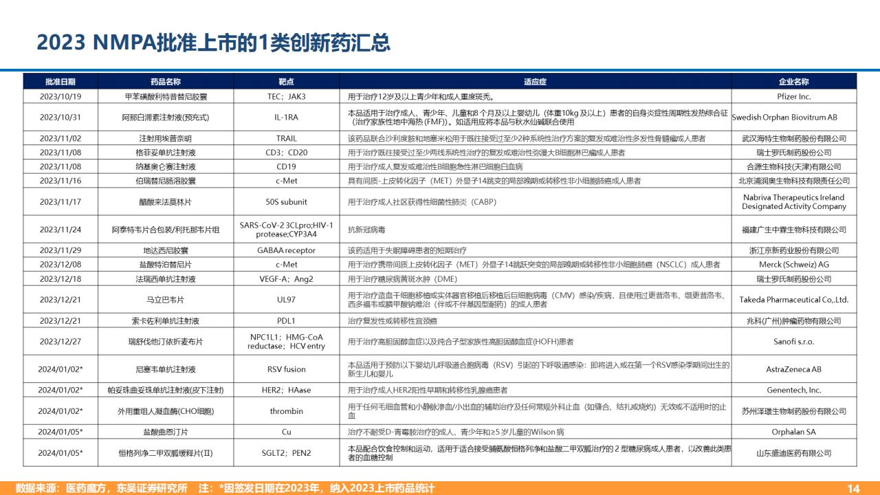Click company Orphalan SA
This screenshot has height=495, width=880.
(x=794, y=432)
